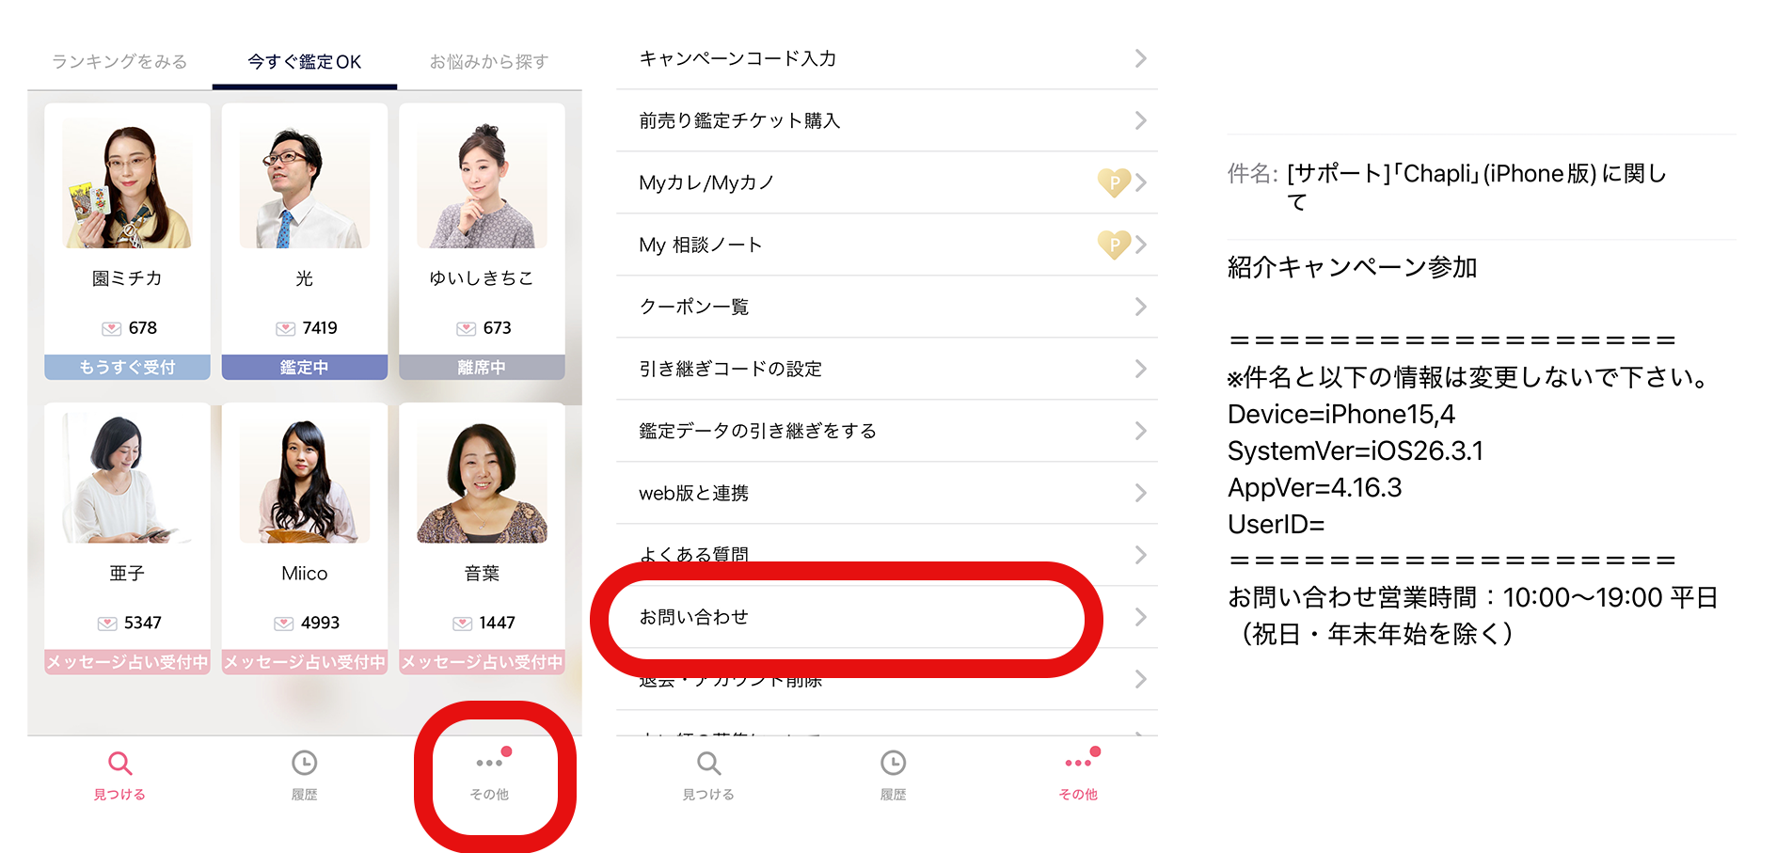Open the 履歴 clock icon in left screen
Viewport: 1792px width, 853px height.
304,763
